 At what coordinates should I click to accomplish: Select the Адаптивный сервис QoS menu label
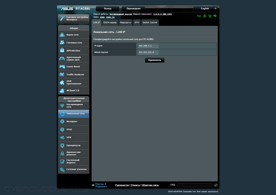(x=74, y=59)
